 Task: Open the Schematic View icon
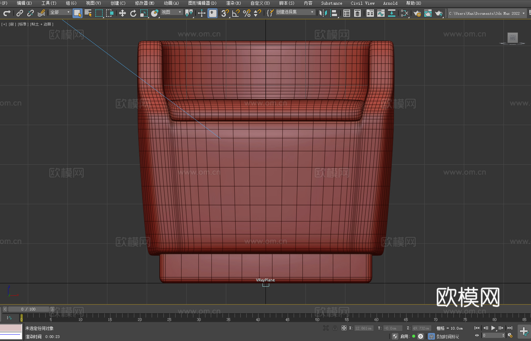pos(392,13)
